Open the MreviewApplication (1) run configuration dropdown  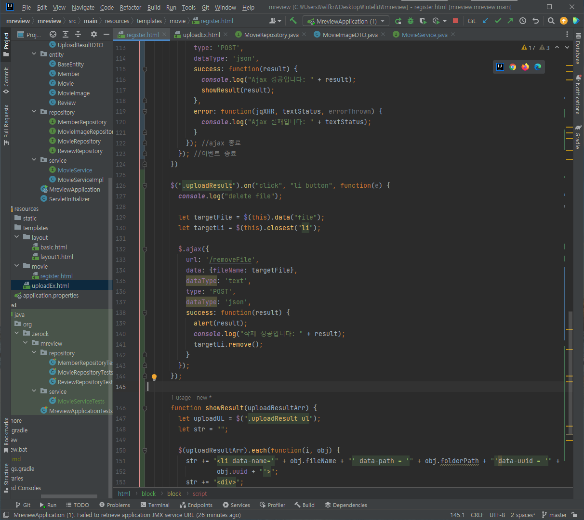point(345,21)
